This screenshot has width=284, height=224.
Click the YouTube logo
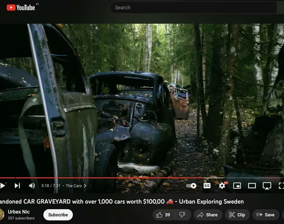coord(21,7)
